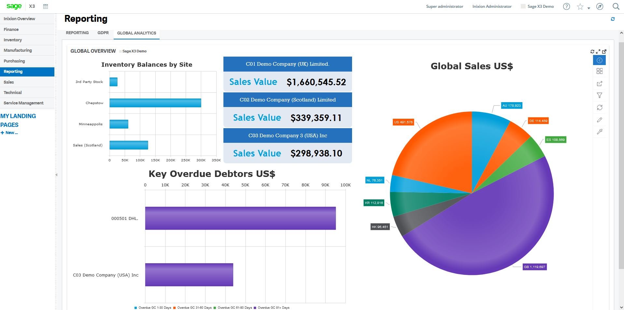Click the Super administrator link
This screenshot has width=624, height=310.
point(445,7)
